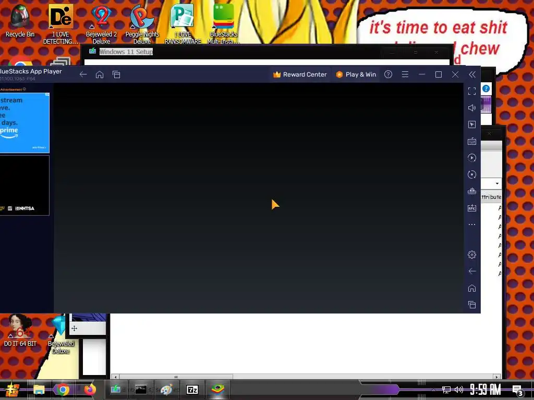Click right arrow of horizontal scrollbar
This screenshot has width=534, height=400.
[x=496, y=377]
